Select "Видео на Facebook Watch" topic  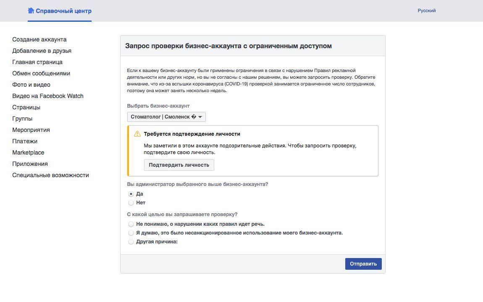pyautogui.click(x=48, y=96)
